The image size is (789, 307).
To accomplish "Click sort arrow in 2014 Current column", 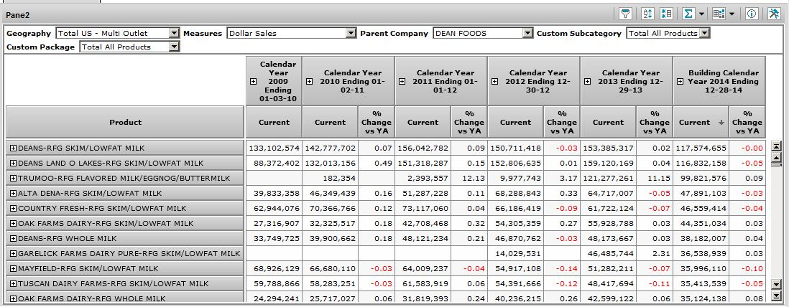I will tap(721, 123).
